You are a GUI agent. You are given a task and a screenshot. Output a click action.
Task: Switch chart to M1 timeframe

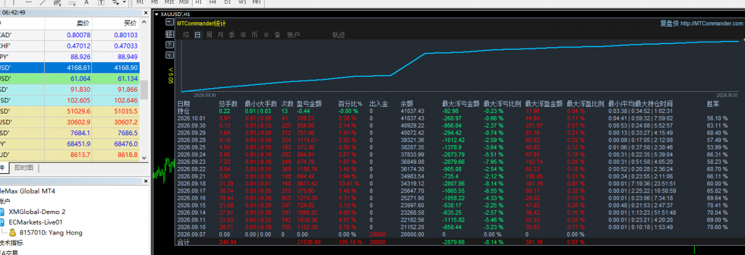click(x=140, y=2)
